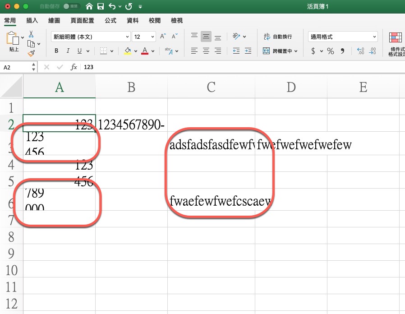The height and width of the screenshot is (314, 405).
Task: Open the 公式 tab
Action: [x=110, y=20]
